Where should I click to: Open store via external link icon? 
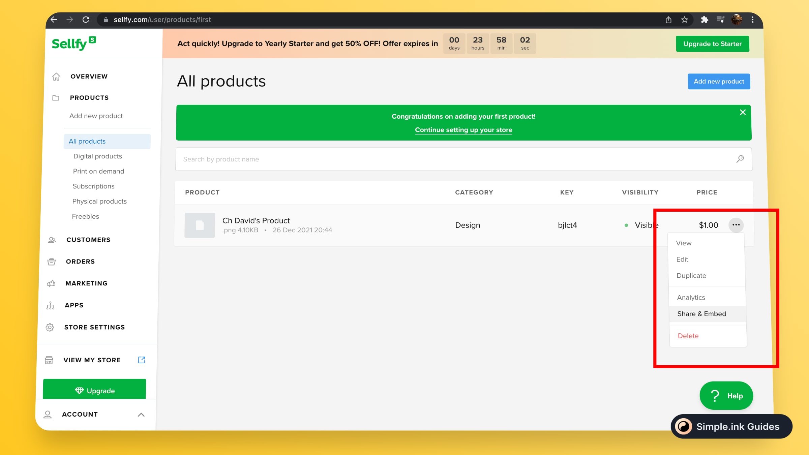point(142,360)
